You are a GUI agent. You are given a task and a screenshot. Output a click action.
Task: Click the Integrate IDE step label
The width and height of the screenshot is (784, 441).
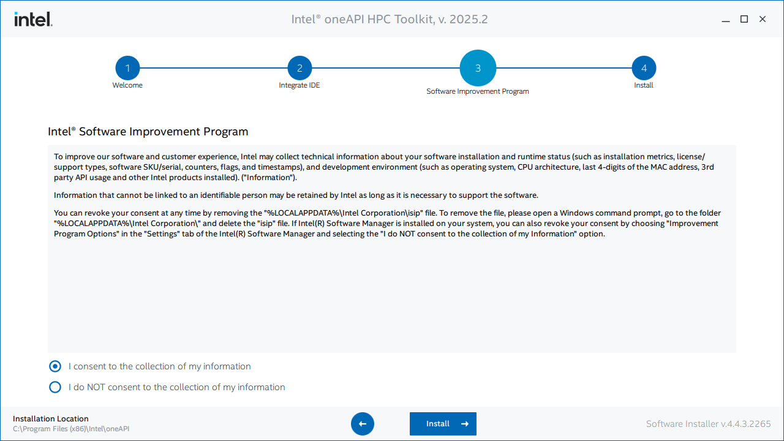pos(300,85)
